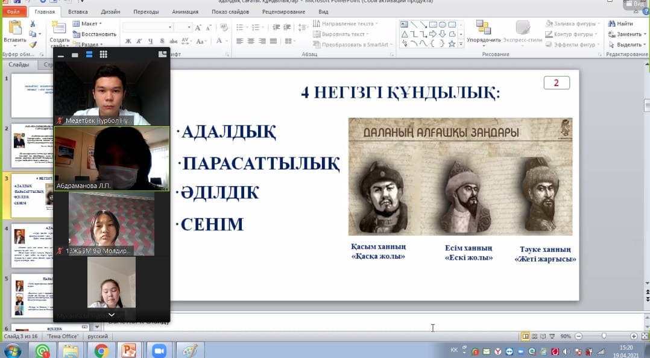The height and width of the screenshot is (358, 650).
Task: Select the Format Painter brush icon
Action: 33,44
